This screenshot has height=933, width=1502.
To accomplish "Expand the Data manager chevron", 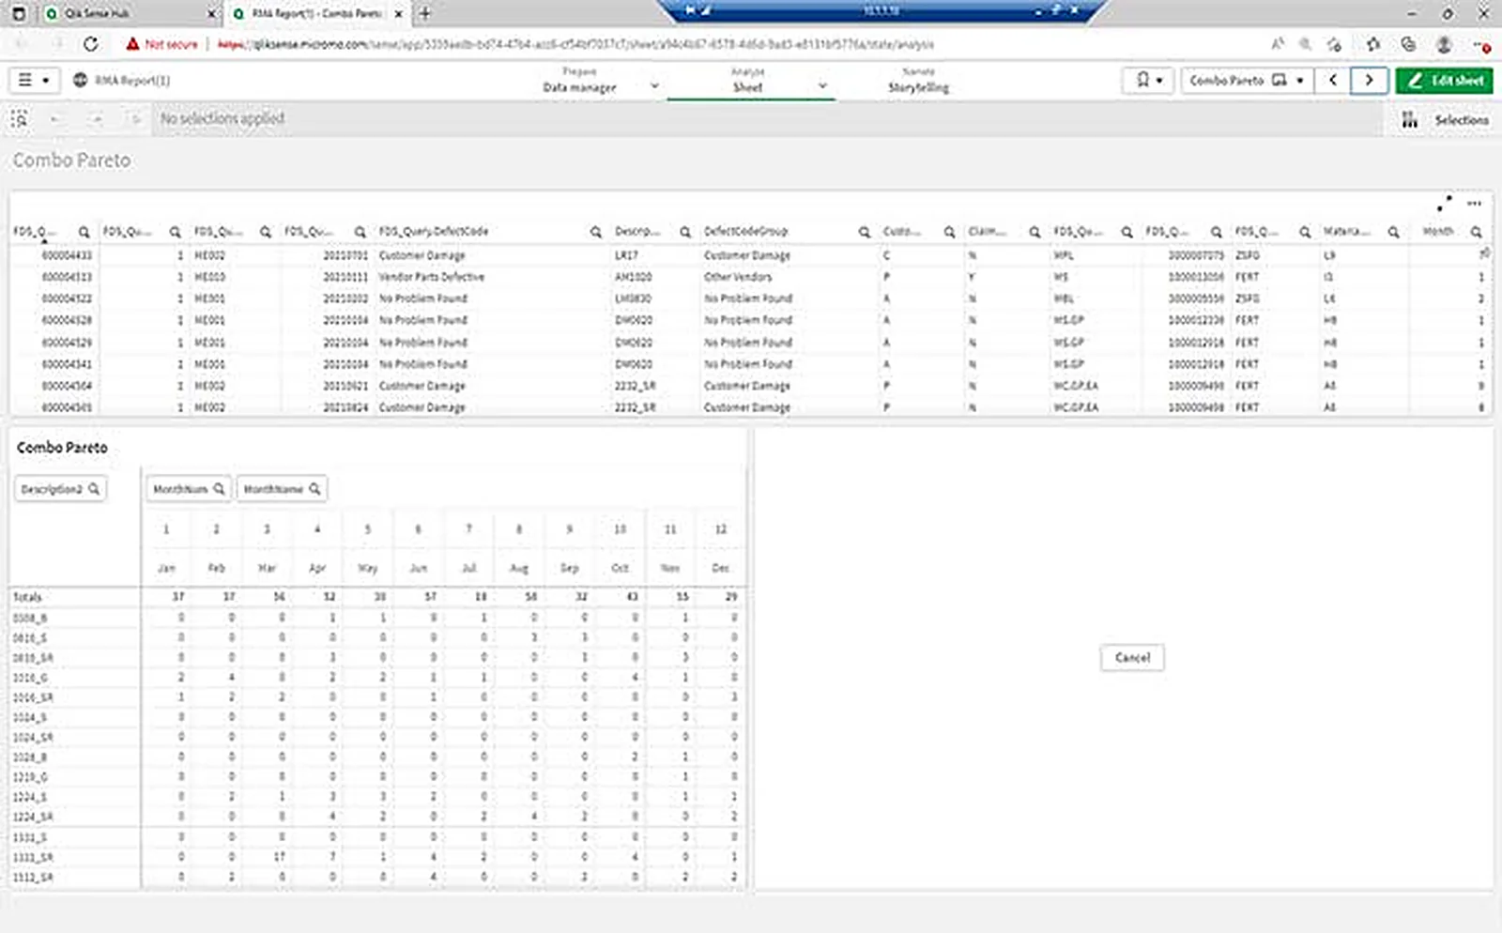I will (654, 85).
